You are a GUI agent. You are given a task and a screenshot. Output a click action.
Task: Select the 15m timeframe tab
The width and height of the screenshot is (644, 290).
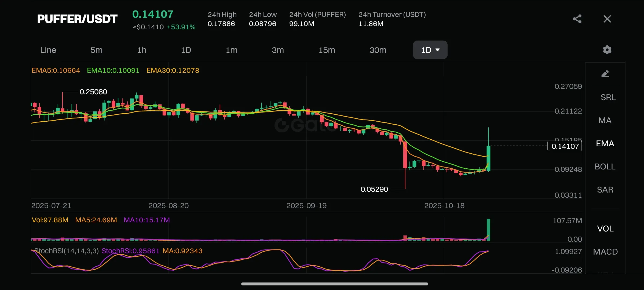[x=327, y=50]
